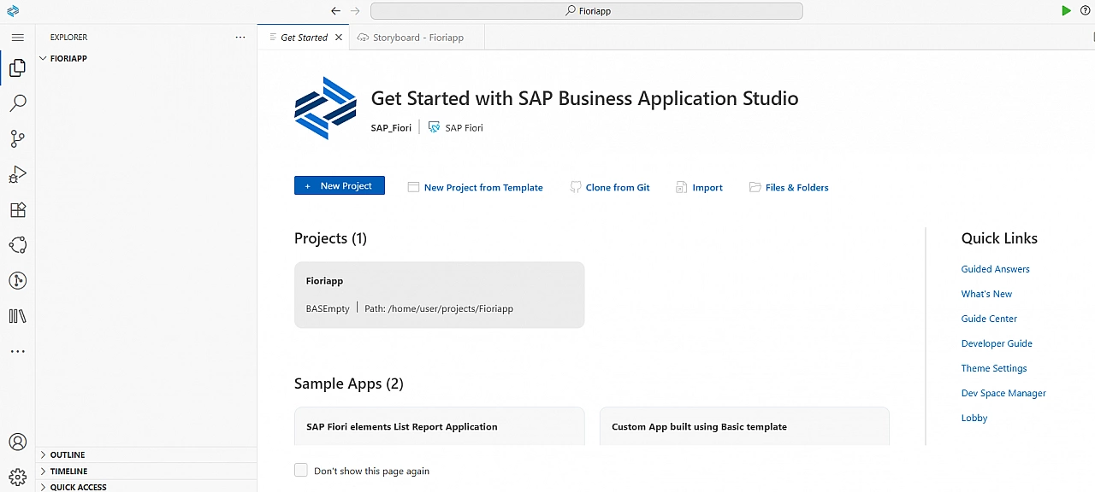The height and width of the screenshot is (492, 1095).
Task: Open the Accounts profile icon
Action: click(17, 442)
